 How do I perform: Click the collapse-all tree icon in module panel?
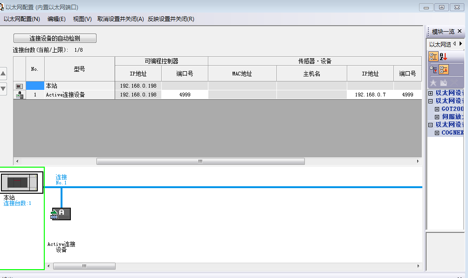coord(433,70)
